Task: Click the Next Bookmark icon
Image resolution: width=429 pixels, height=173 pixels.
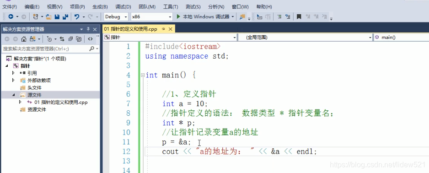Action: pos(316,16)
